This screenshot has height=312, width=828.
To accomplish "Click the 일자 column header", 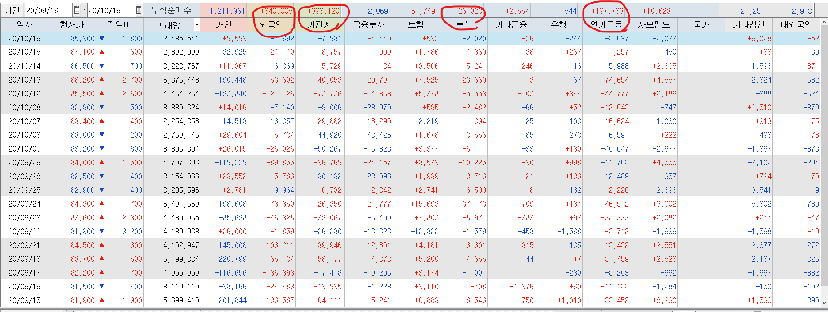I will [24, 25].
